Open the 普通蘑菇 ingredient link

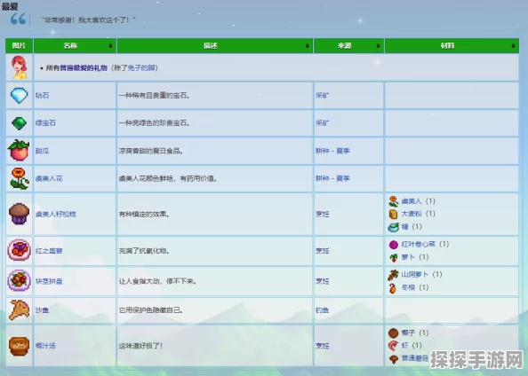point(415,358)
